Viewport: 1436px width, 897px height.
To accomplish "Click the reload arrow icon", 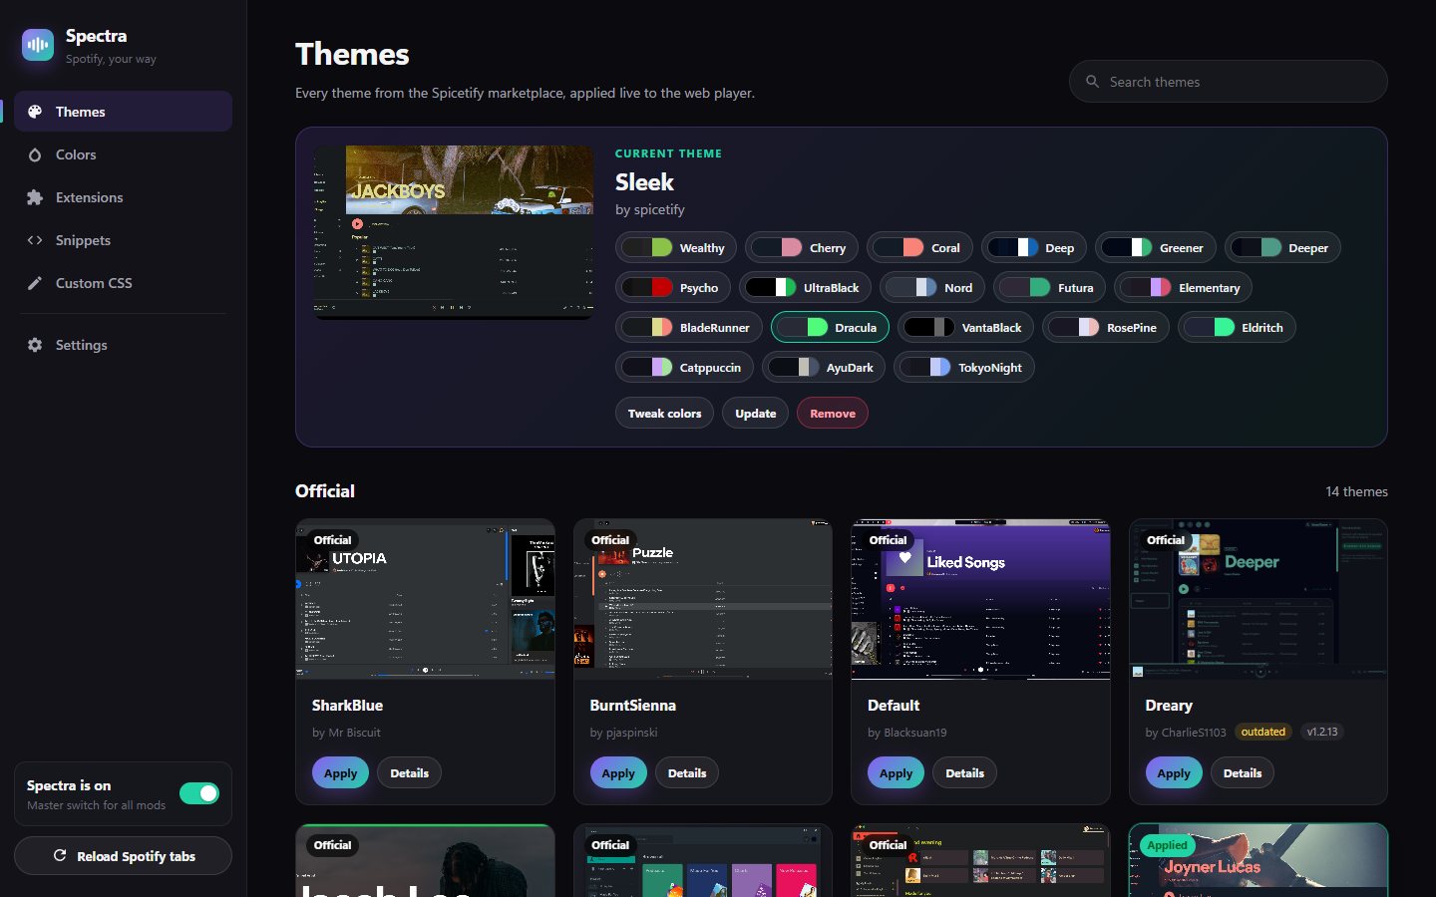I will pos(60,856).
